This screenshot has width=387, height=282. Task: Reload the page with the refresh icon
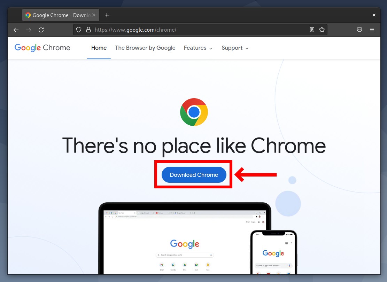[41, 30]
